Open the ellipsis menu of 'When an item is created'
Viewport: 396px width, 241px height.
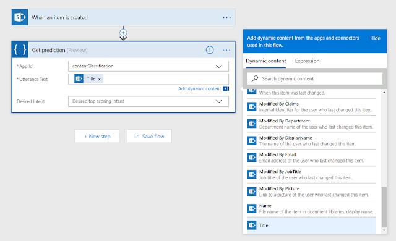pos(226,18)
